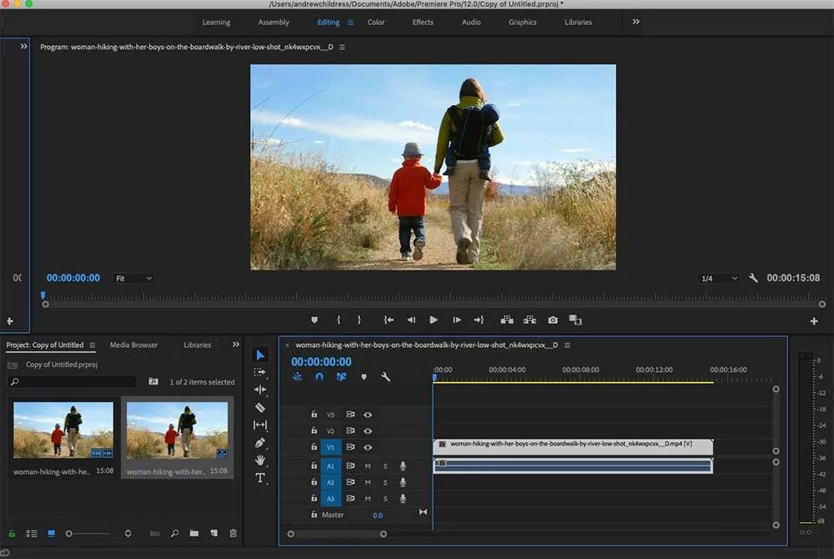Click the project search input field

tap(75, 382)
